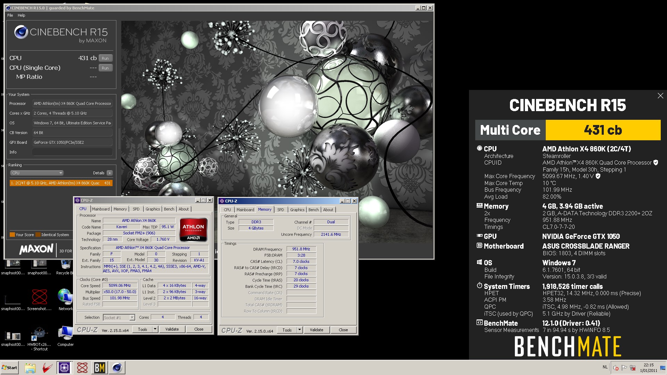Click Validate in CPU-Z processor window
667x375 pixels.
[x=172, y=329]
